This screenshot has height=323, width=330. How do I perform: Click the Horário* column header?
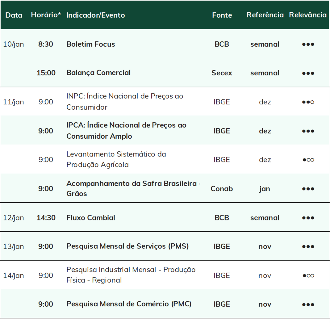pos(46,15)
